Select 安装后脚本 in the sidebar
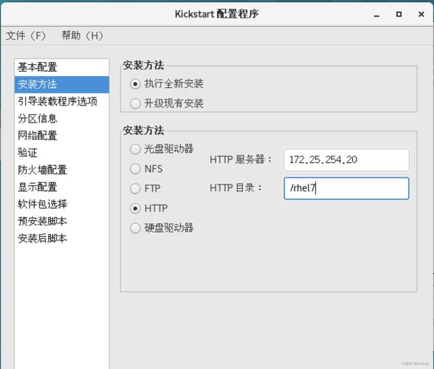The height and width of the screenshot is (369, 434). coord(62,238)
